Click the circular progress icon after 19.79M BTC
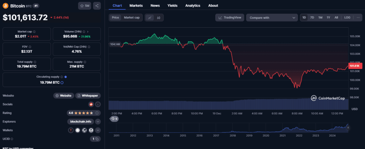 (x=62, y=83)
